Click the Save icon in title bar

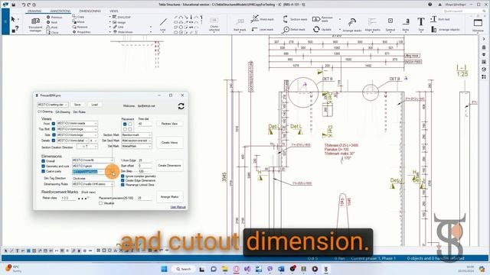[14, 5]
